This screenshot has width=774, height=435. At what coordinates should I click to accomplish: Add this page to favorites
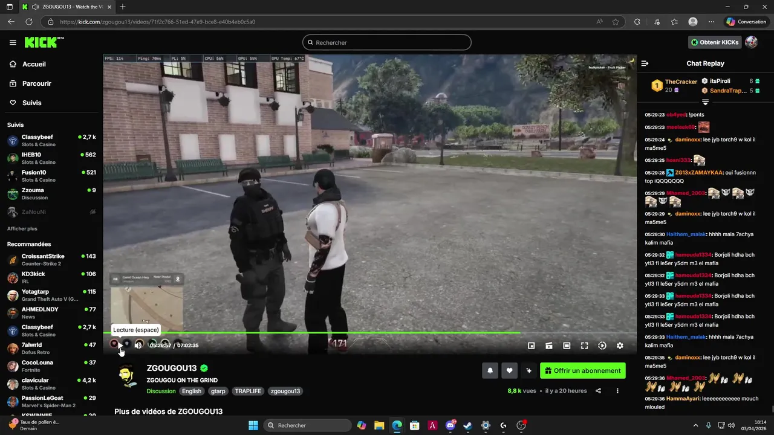click(x=616, y=22)
